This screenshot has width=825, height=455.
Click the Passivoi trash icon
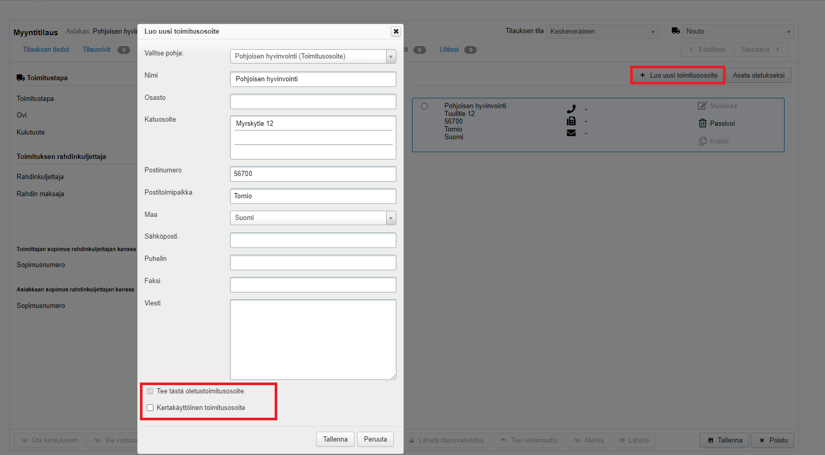(x=702, y=123)
